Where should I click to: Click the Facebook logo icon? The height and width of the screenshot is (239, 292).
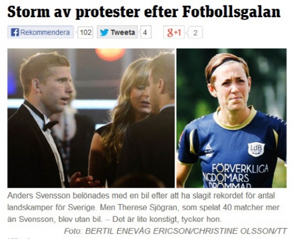[15, 32]
